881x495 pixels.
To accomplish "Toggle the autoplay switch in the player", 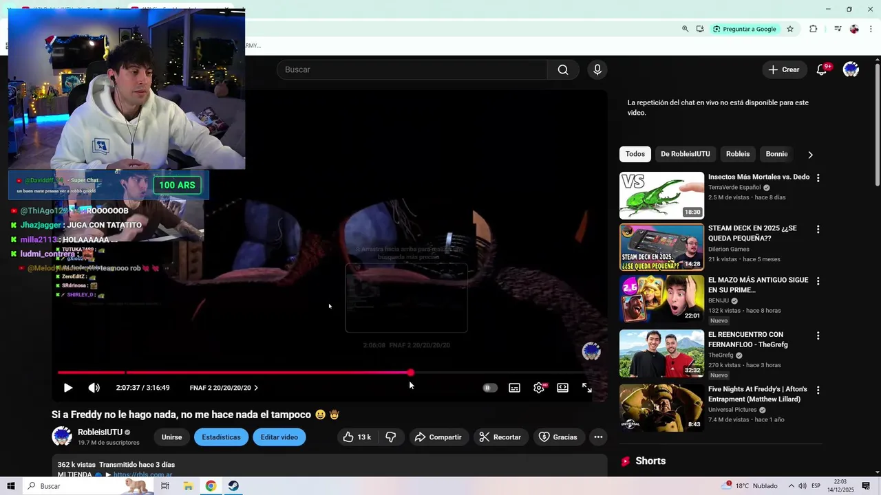I will click(489, 388).
